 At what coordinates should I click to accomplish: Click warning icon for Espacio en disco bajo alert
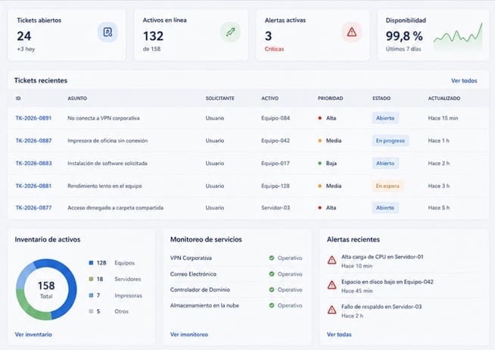tap(332, 286)
